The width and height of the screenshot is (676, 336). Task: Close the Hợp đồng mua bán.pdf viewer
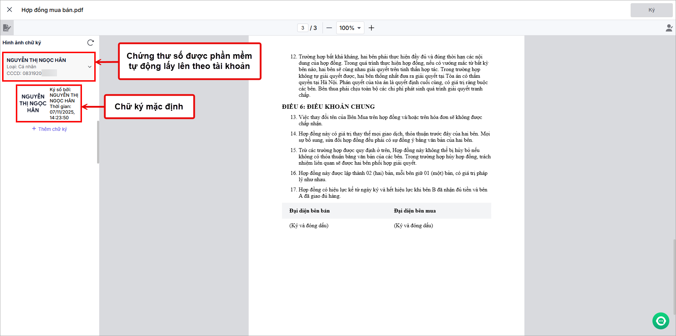pyautogui.click(x=9, y=10)
